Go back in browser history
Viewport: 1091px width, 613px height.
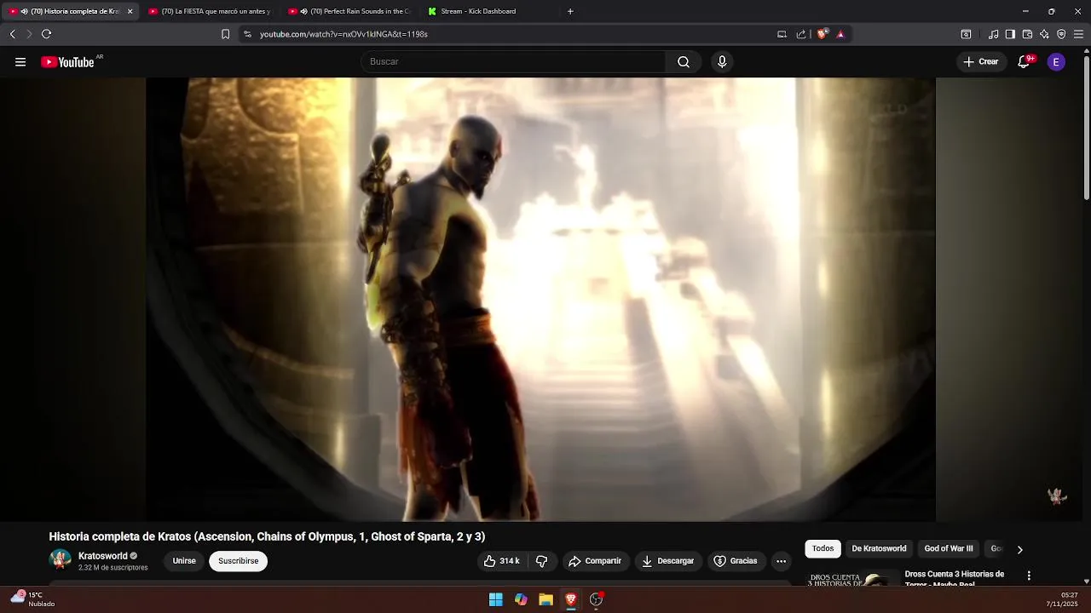[12, 34]
